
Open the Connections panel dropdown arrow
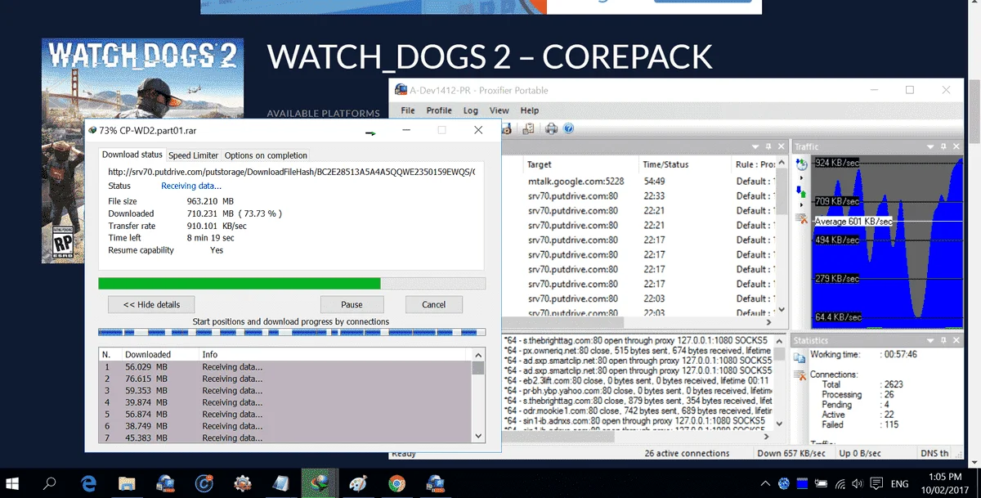coord(756,146)
